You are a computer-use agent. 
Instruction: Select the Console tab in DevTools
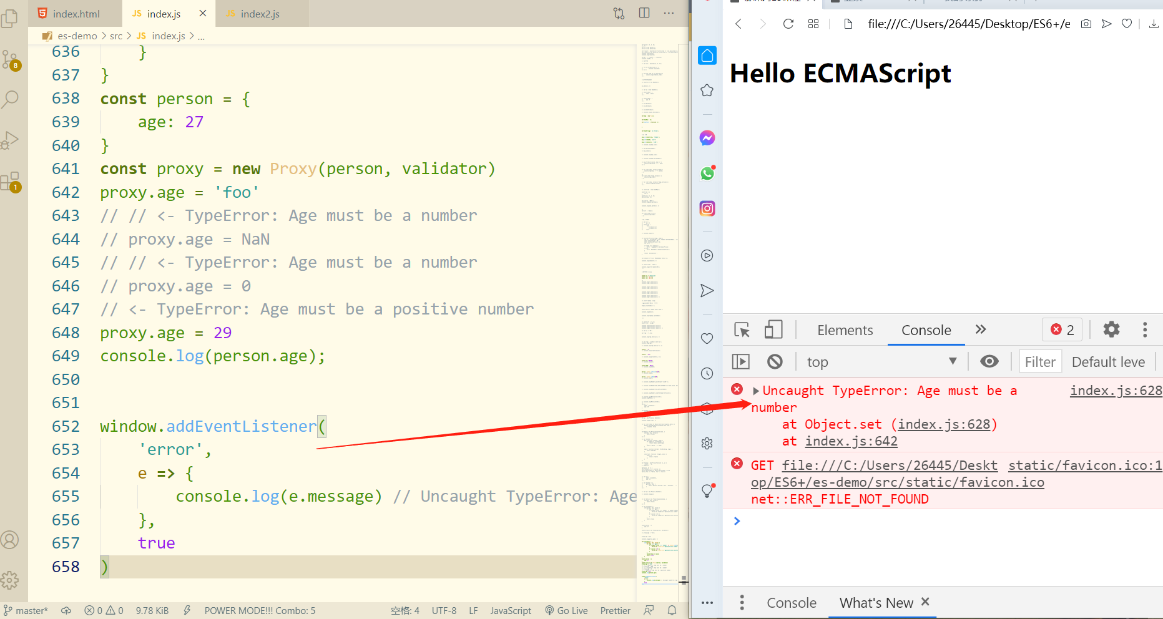click(x=926, y=330)
